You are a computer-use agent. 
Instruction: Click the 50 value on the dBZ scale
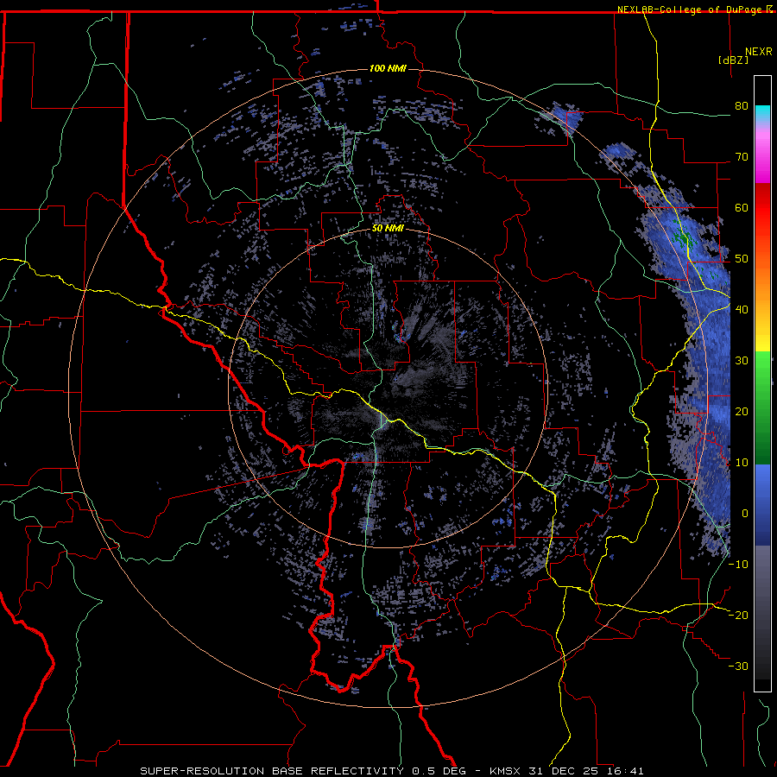(x=742, y=259)
